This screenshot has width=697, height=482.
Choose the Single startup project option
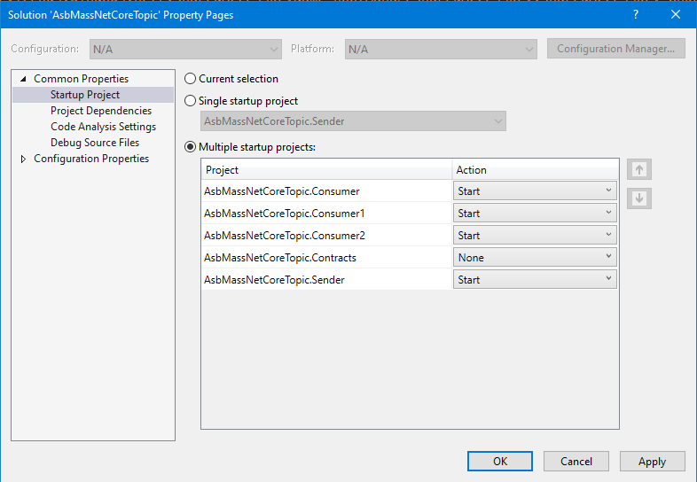tap(191, 101)
